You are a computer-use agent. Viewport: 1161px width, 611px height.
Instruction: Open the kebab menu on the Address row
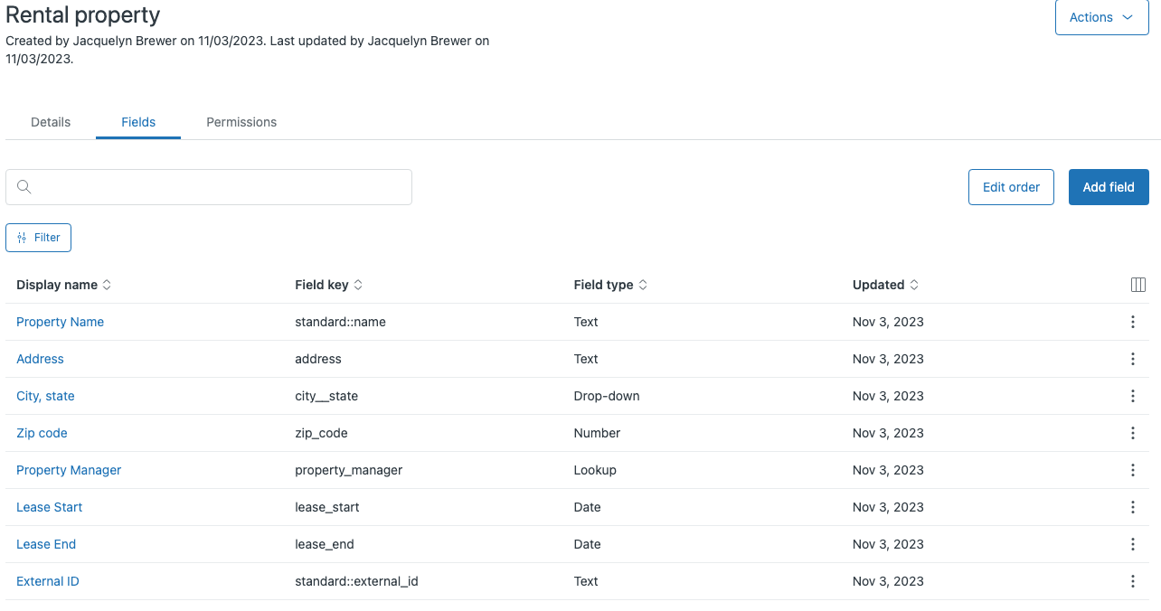(1132, 359)
